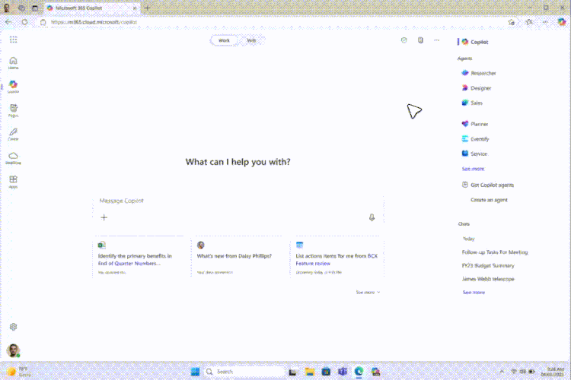The height and width of the screenshot is (380, 571).
Task: Expand See more under prompt suggestions
Action: (368, 293)
